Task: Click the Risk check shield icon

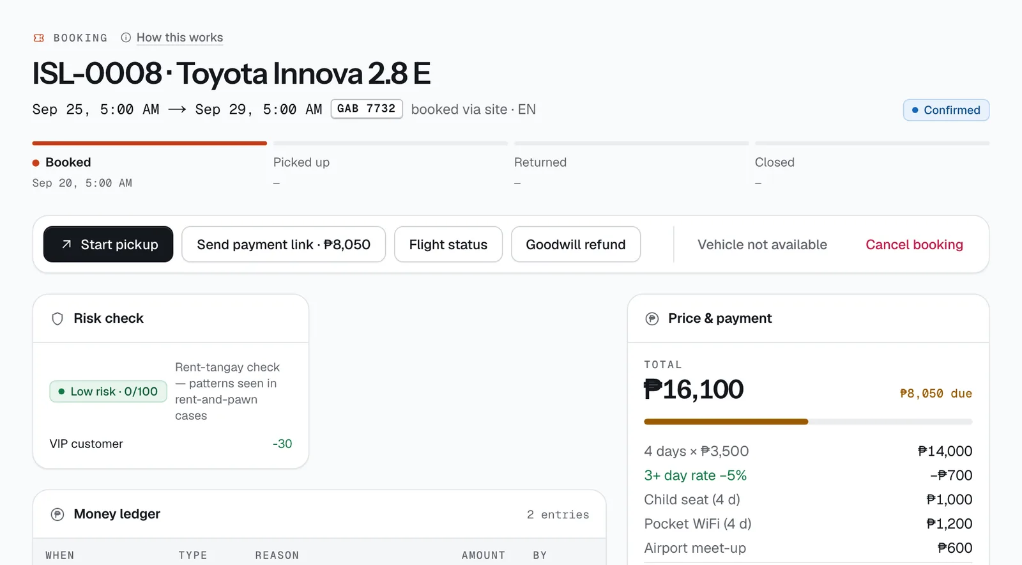Action: (57, 318)
